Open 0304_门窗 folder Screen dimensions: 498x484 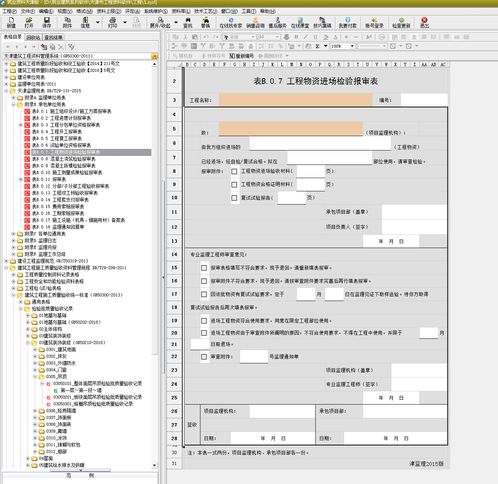[56, 370]
